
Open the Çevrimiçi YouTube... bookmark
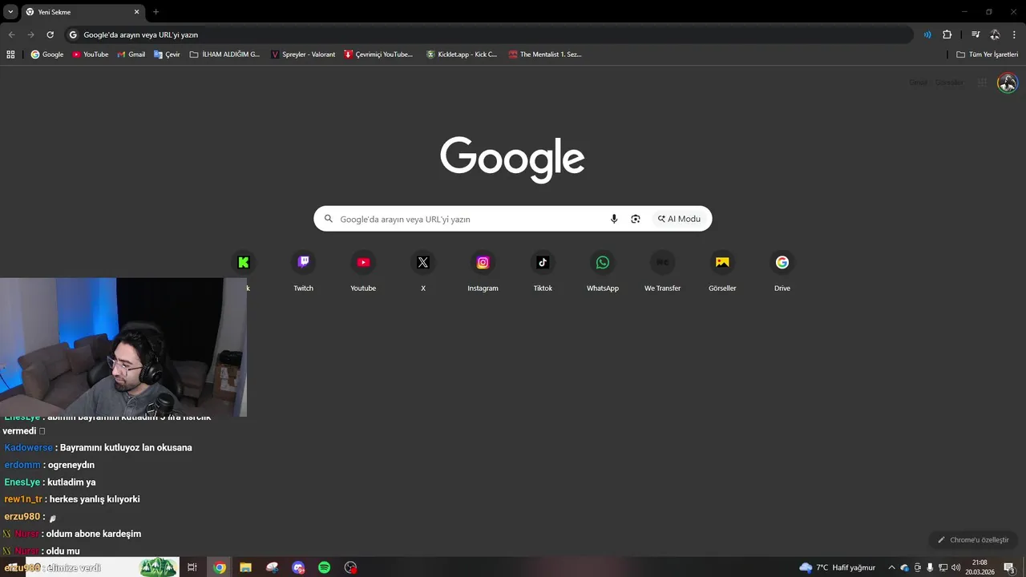pyautogui.click(x=378, y=54)
